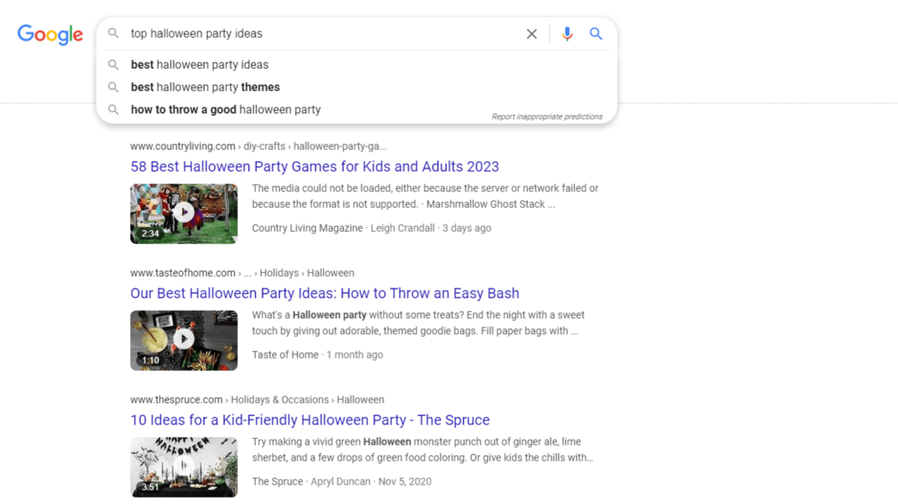
Task: Click magnifier icon beside 'how to throw a good halloween party'
Action: coord(114,109)
